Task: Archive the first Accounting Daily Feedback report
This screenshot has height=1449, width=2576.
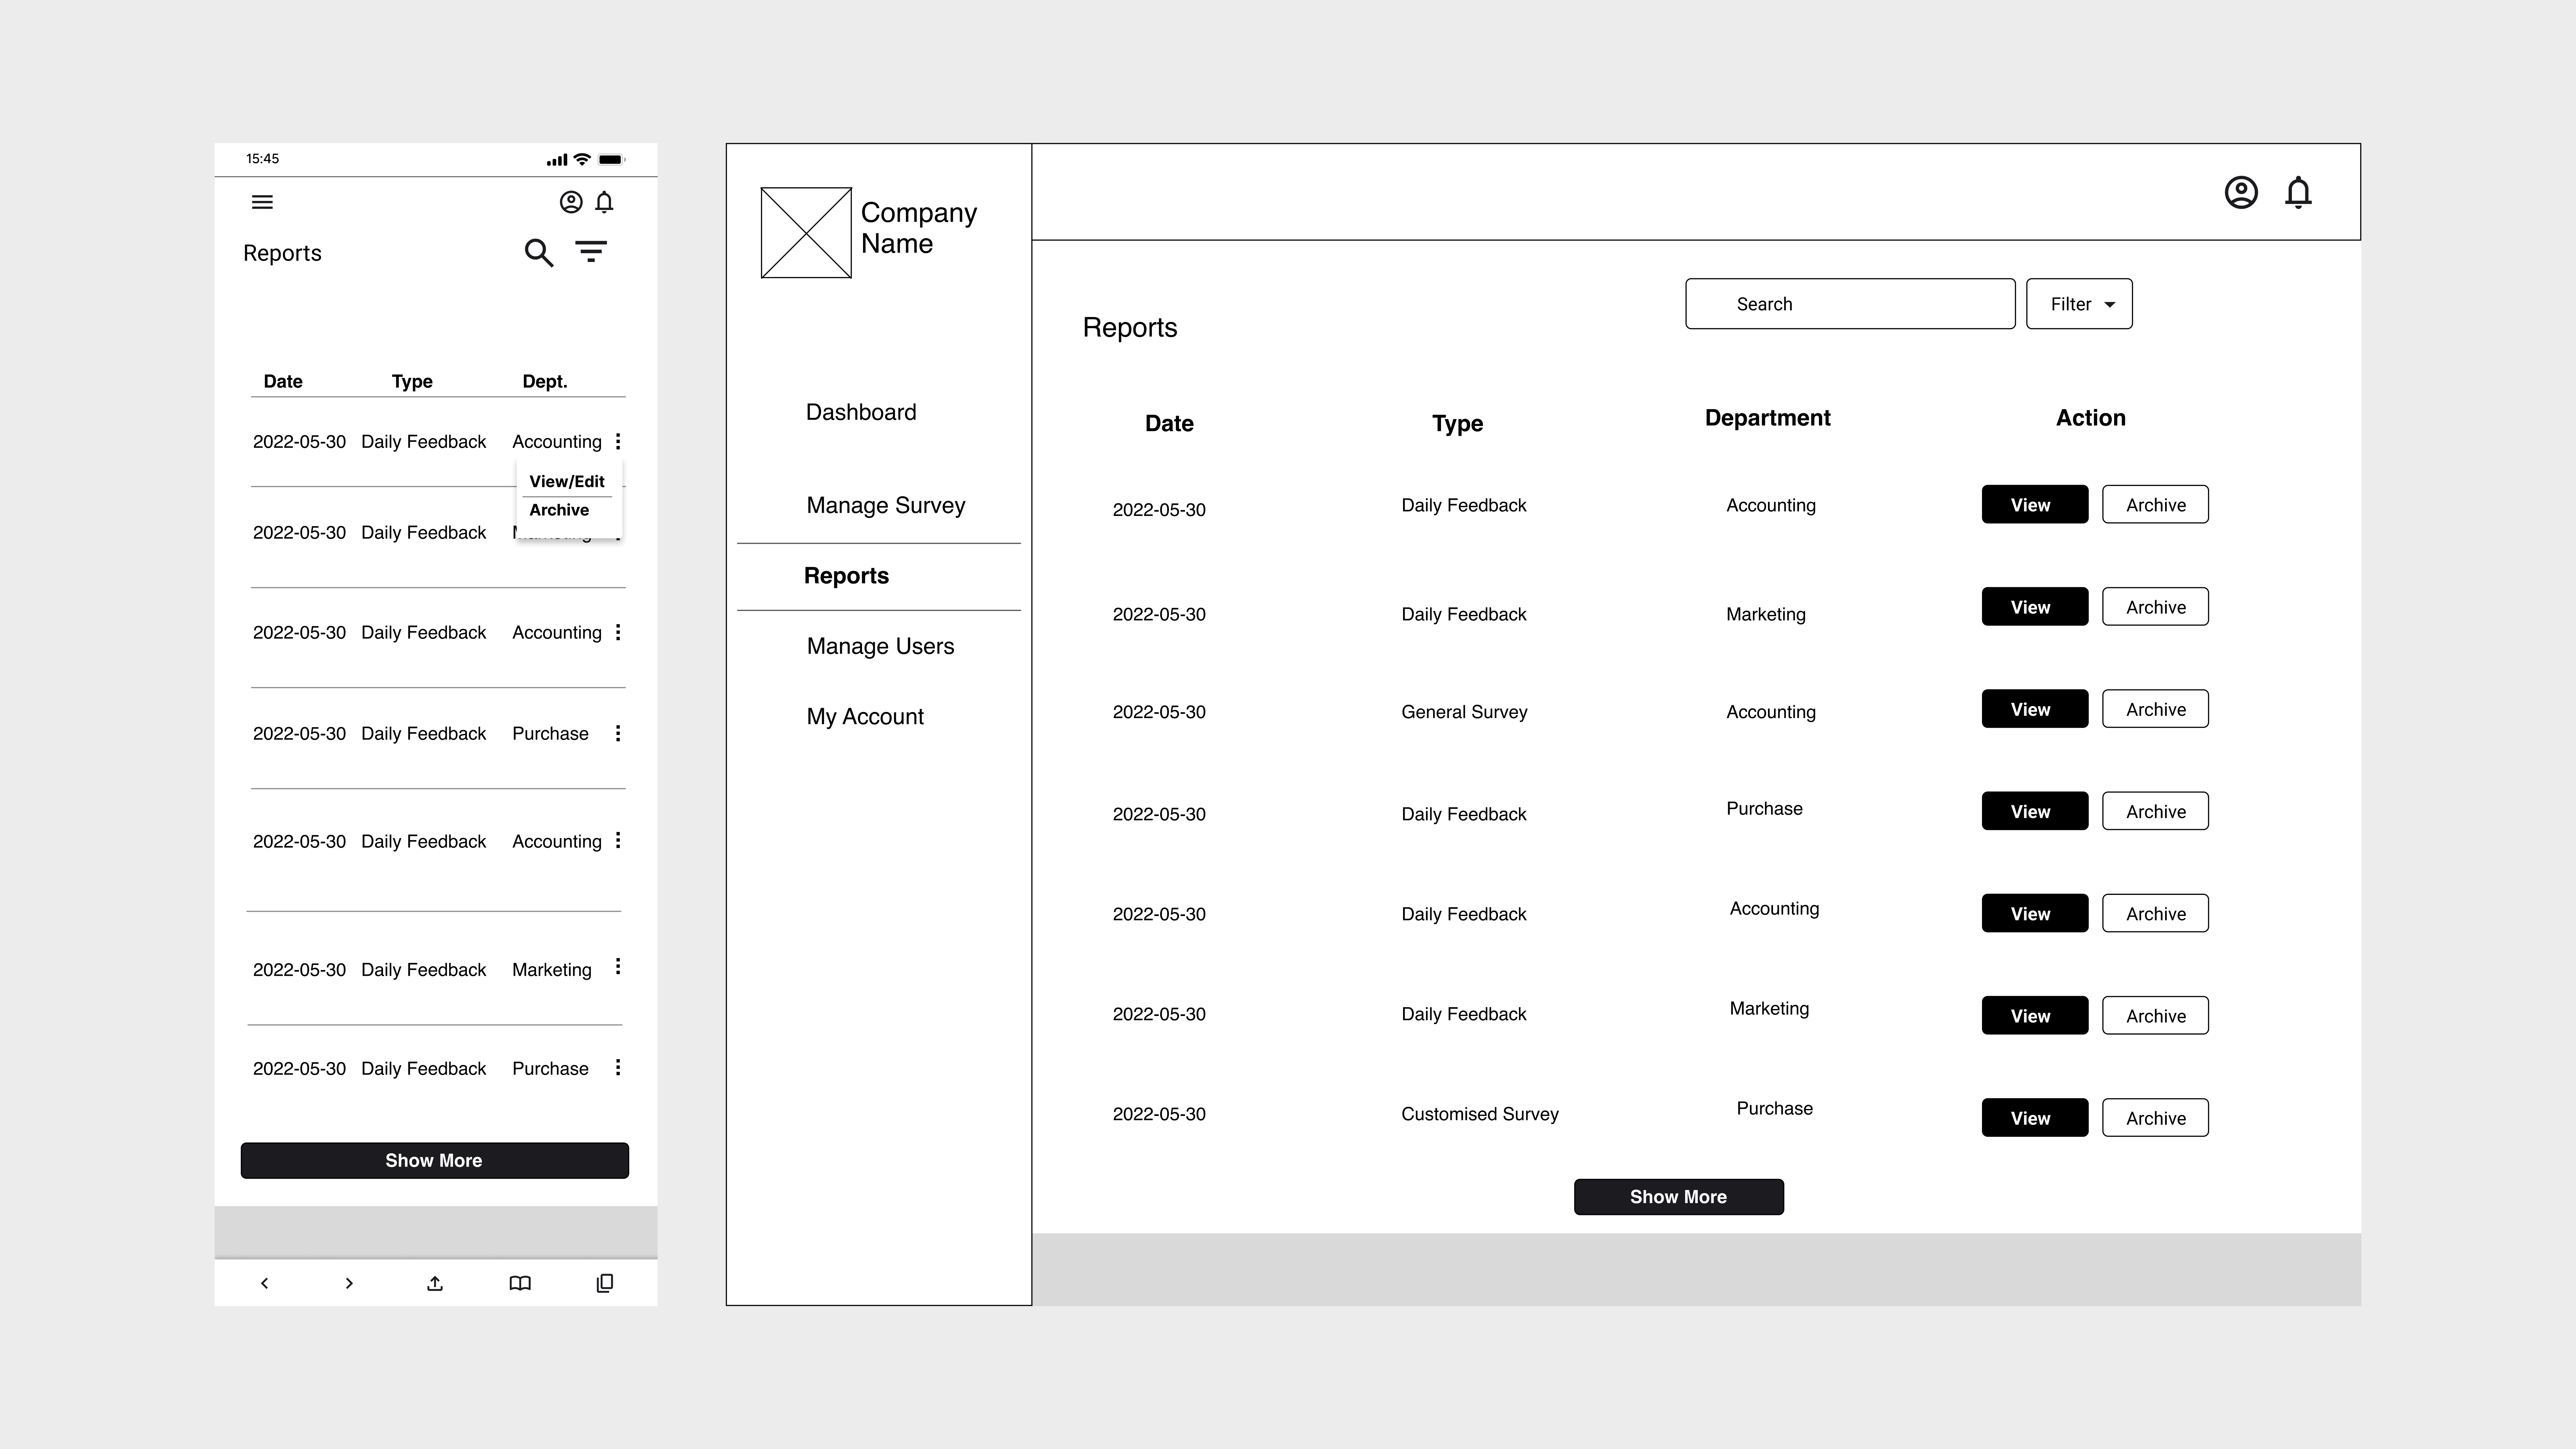Action: point(2155,504)
